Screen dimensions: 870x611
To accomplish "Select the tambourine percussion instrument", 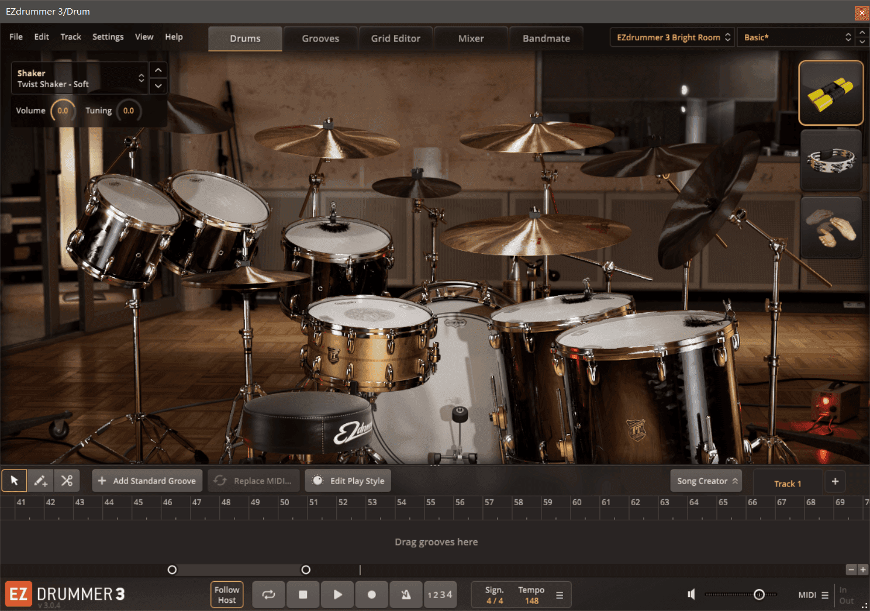I will (830, 160).
